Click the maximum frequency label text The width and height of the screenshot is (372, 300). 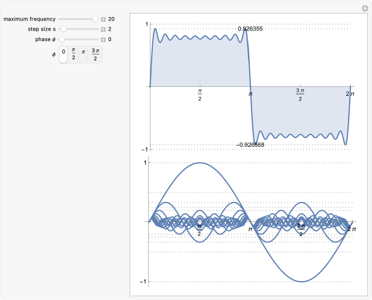tap(29, 19)
